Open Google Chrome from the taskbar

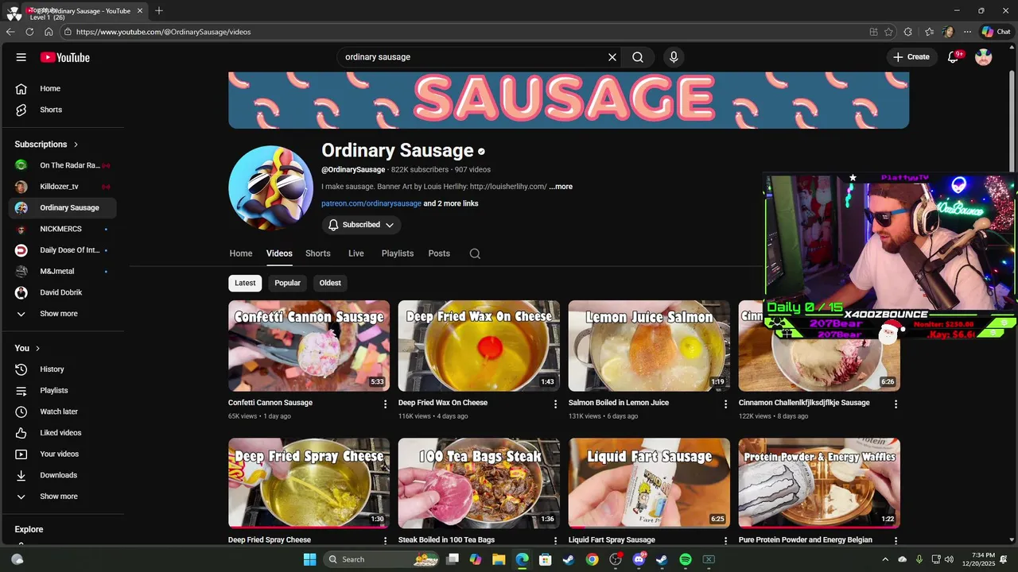(592, 559)
